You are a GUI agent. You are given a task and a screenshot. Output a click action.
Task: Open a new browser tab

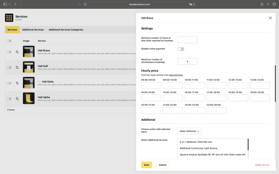(268, 4)
